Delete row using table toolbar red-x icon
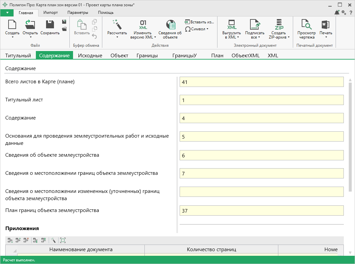The width and height of the screenshot is (355, 264). tap(26, 241)
